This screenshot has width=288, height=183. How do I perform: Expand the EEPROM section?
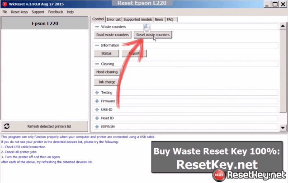(97, 127)
